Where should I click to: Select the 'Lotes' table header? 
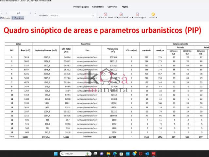(x=19, y=44)
